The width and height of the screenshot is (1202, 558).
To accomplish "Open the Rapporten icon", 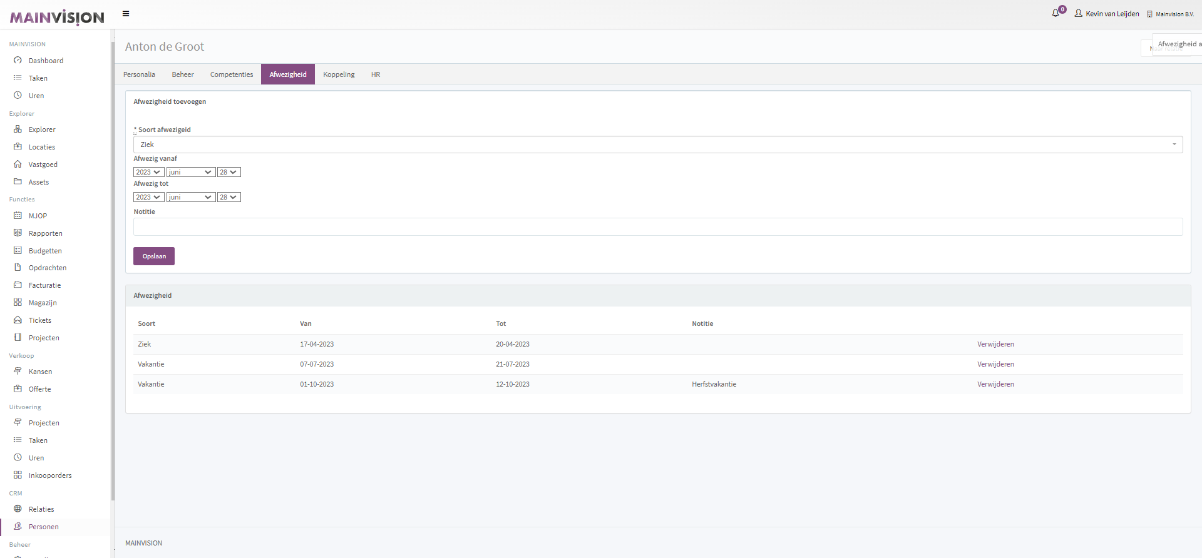I will point(18,233).
